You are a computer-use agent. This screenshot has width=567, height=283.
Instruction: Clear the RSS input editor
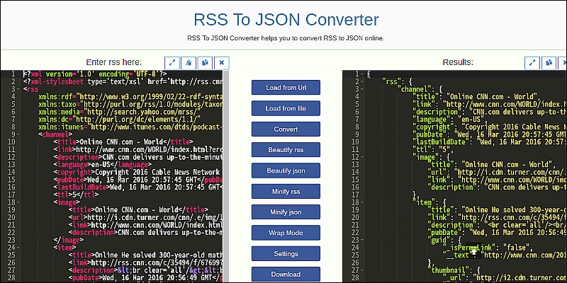point(222,62)
